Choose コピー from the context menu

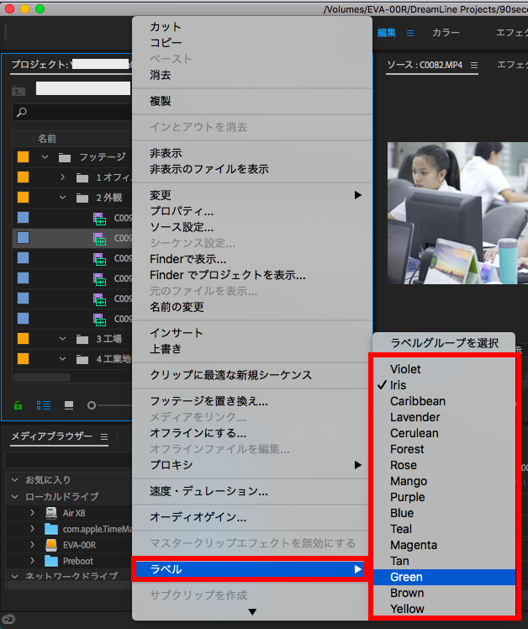(x=252, y=43)
